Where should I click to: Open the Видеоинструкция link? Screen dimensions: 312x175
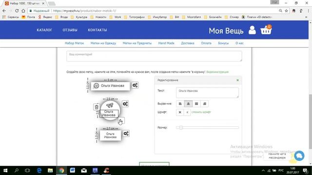[x=217, y=72]
